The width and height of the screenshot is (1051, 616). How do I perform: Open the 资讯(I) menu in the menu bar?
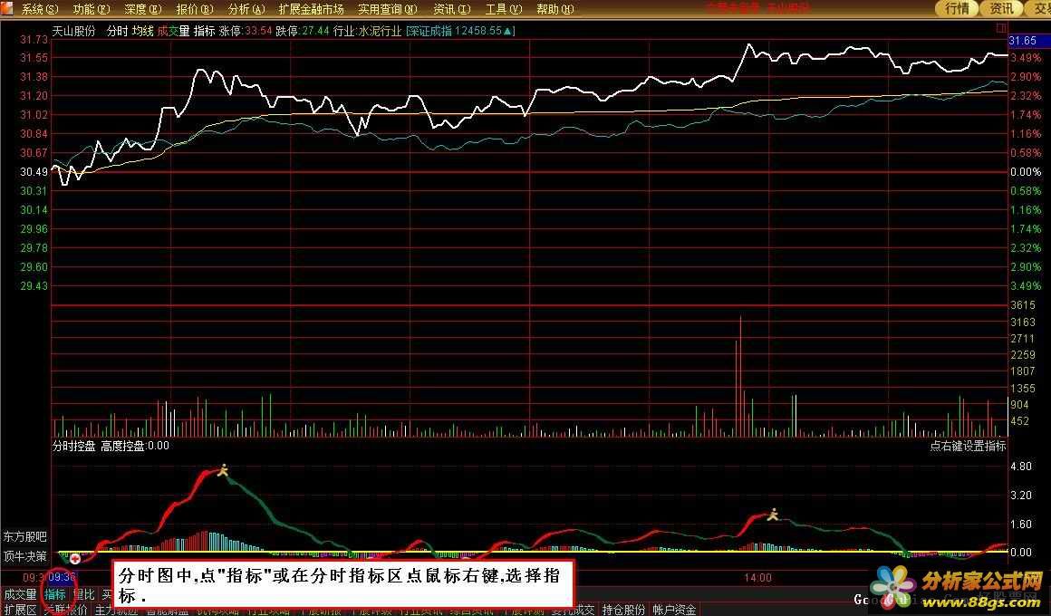pyautogui.click(x=452, y=9)
